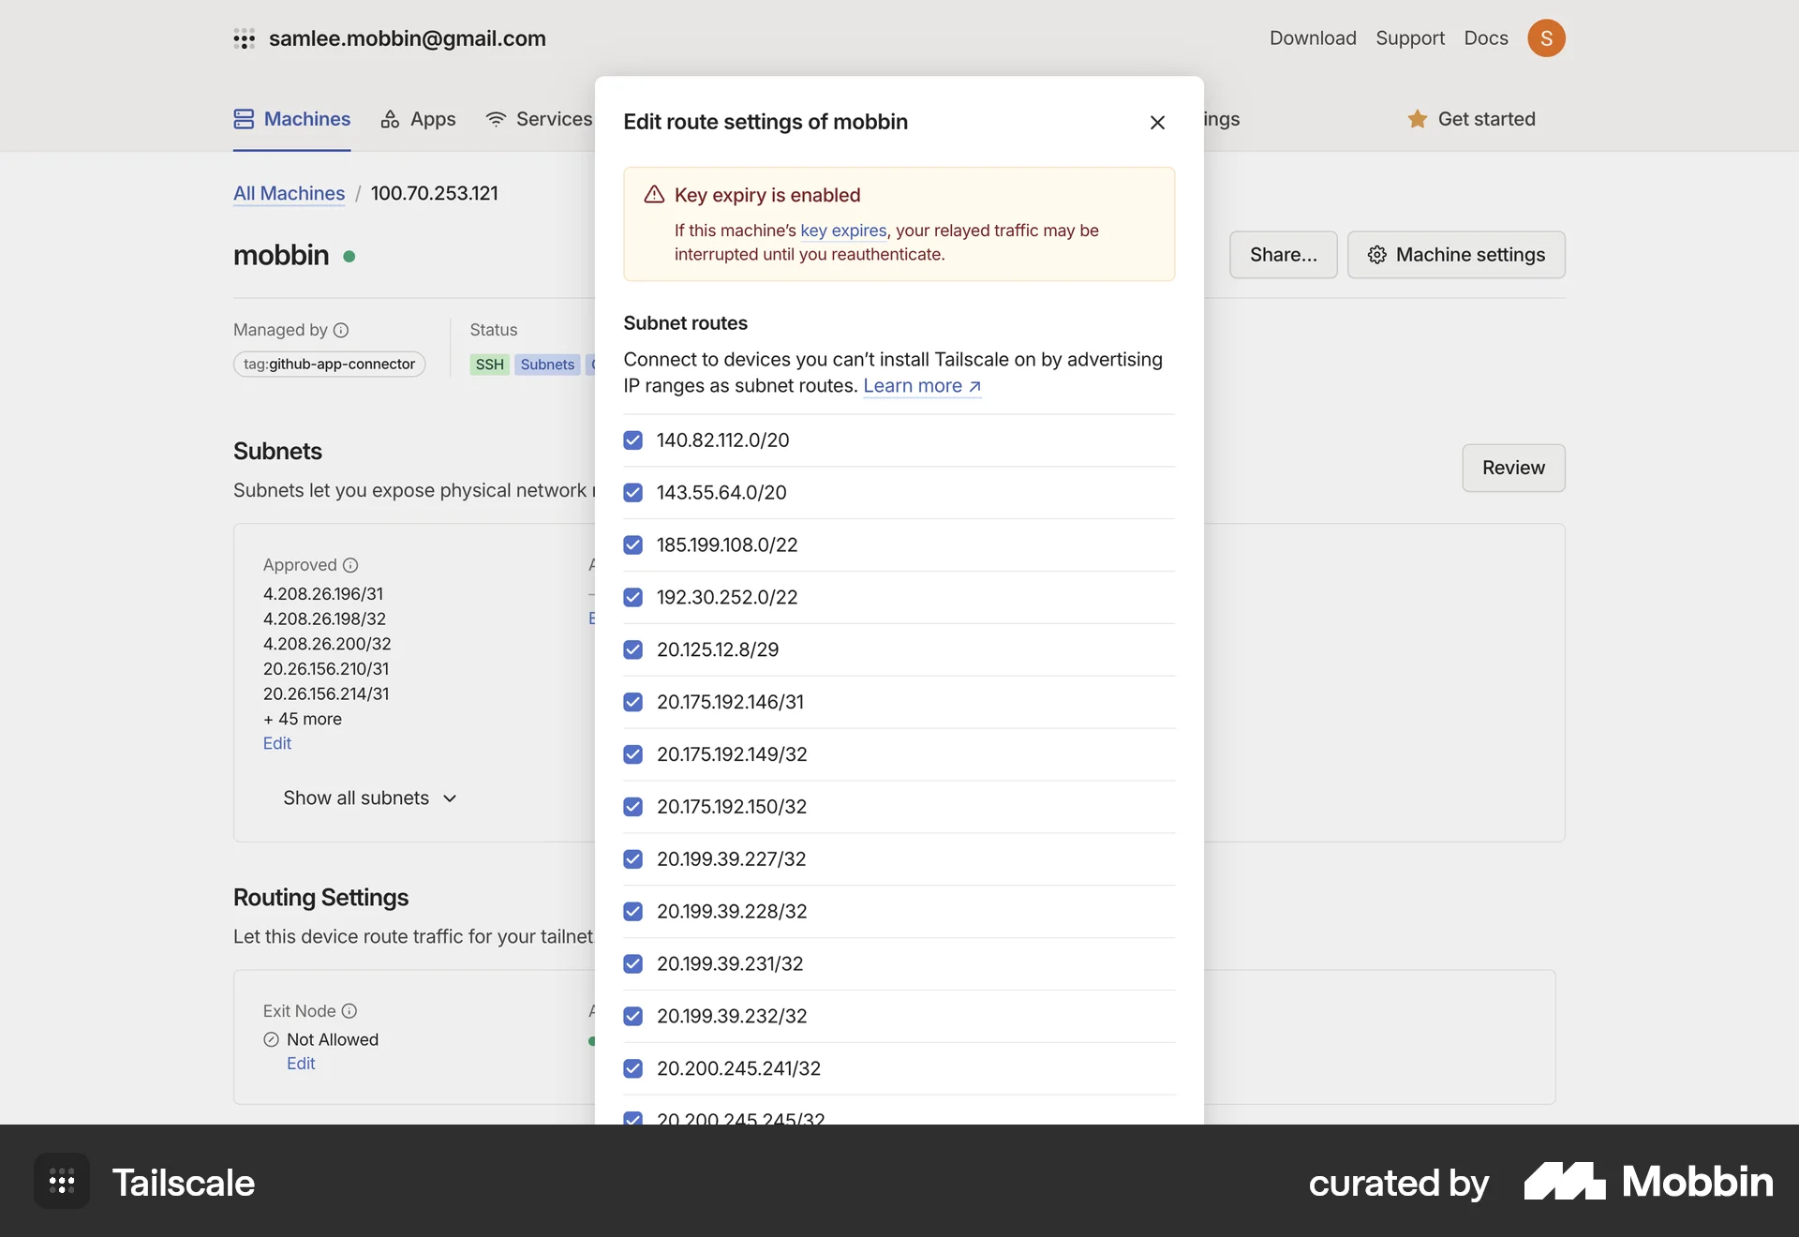Uncheck the 140.82.112.0/20 subnet route
Viewport: 1799px width, 1237px height.
633,440
